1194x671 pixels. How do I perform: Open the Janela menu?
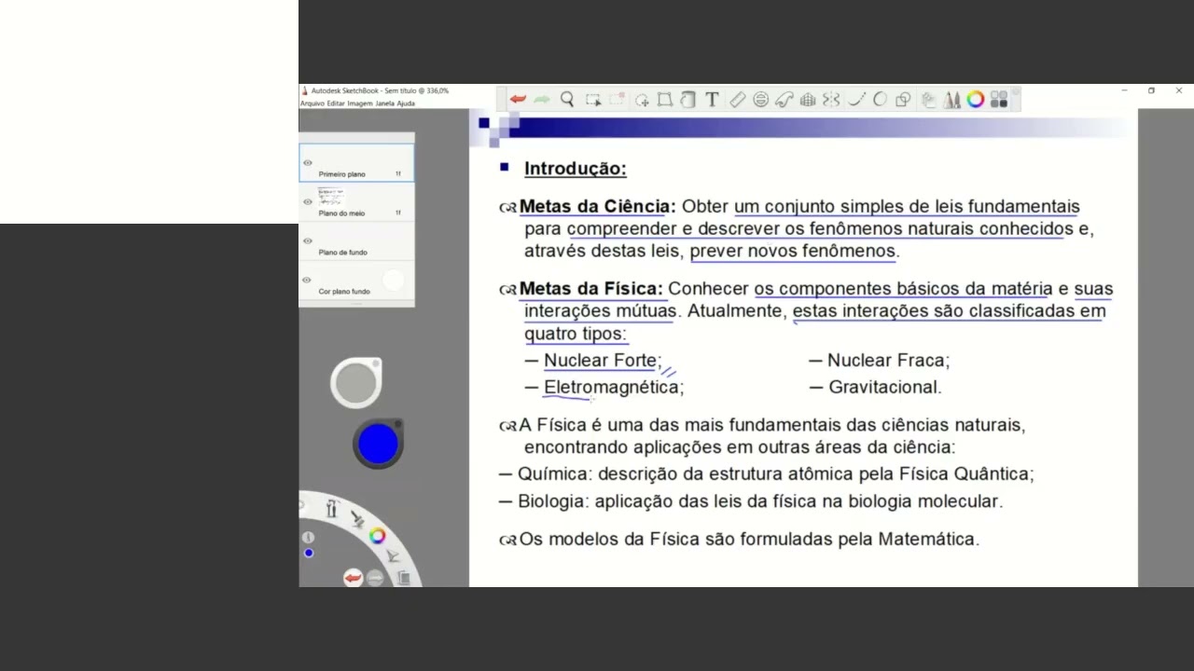pos(385,103)
